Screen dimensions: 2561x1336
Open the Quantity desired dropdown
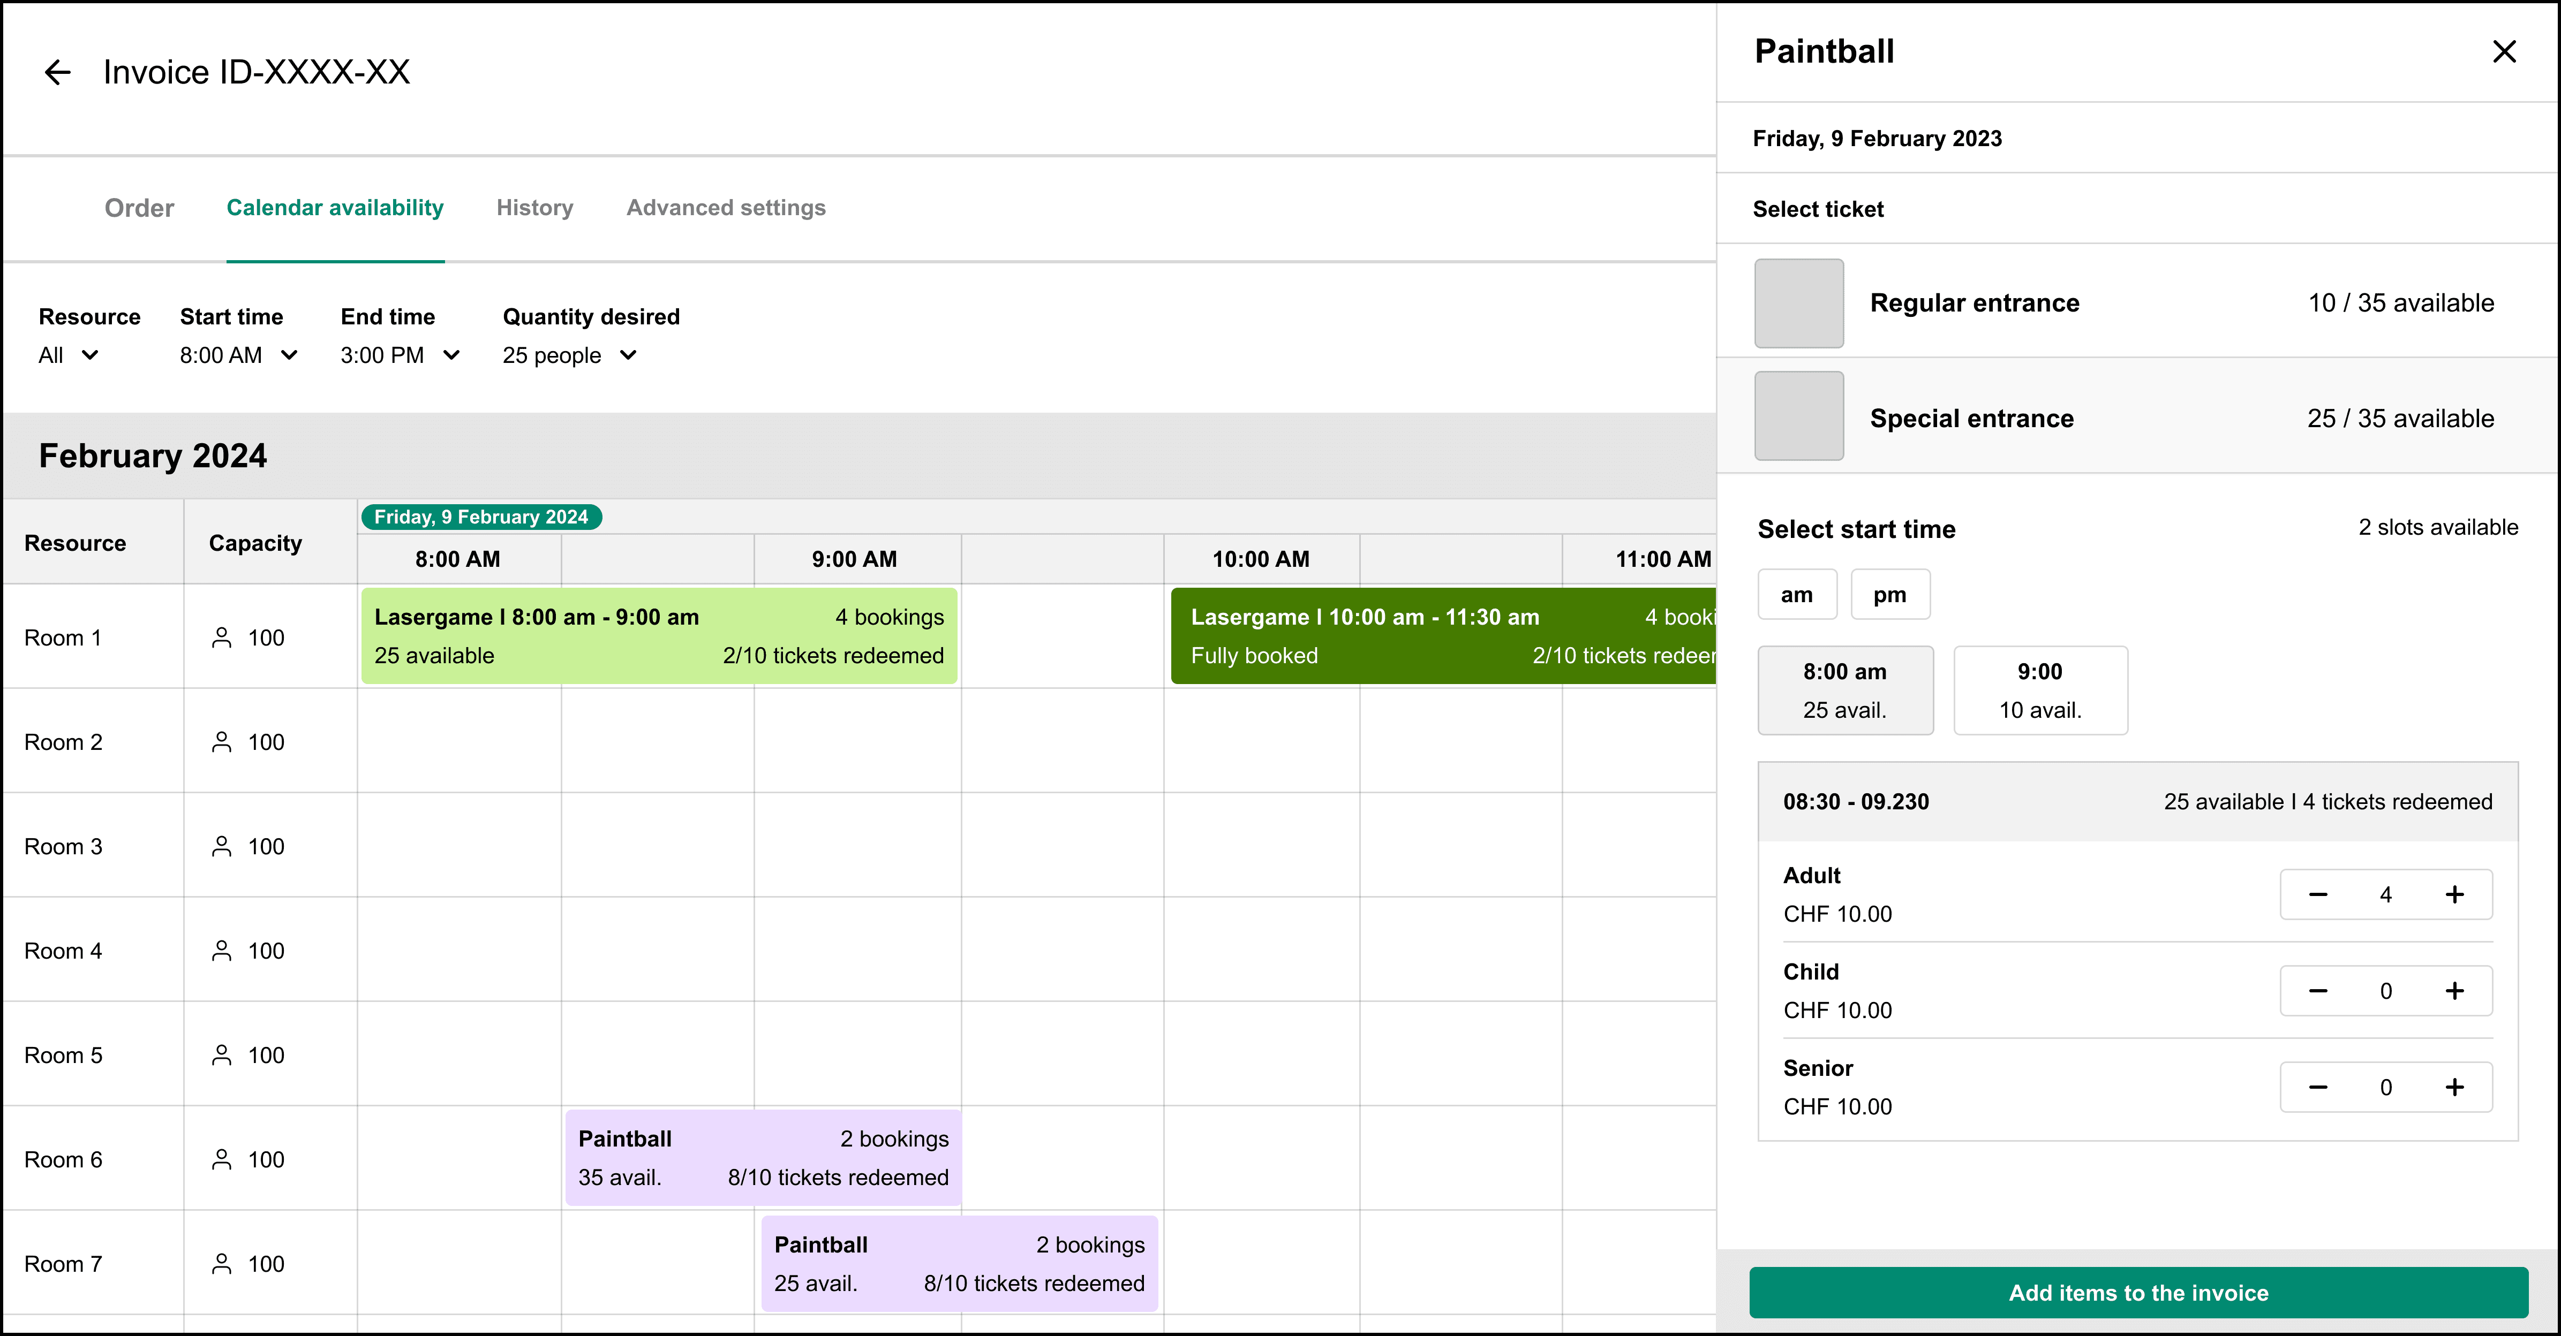(569, 355)
